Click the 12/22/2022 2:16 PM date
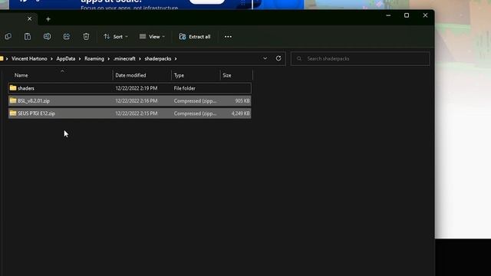 pyautogui.click(x=137, y=100)
